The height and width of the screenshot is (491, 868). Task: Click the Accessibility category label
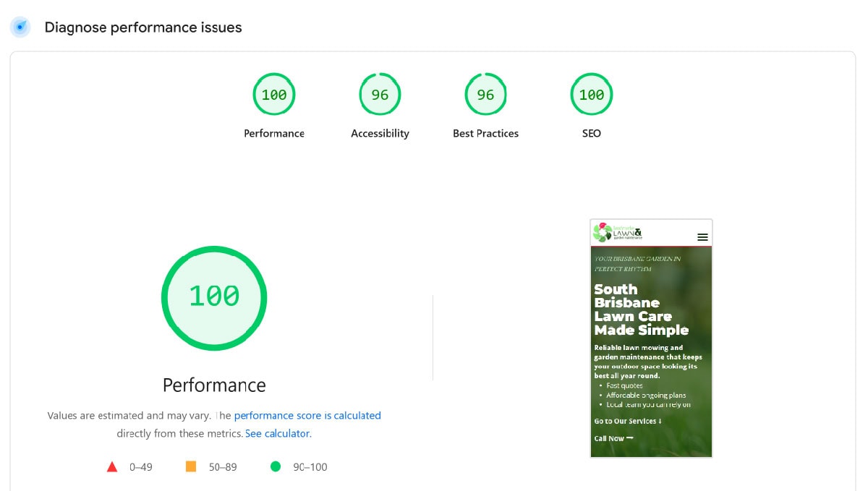click(x=379, y=133)
